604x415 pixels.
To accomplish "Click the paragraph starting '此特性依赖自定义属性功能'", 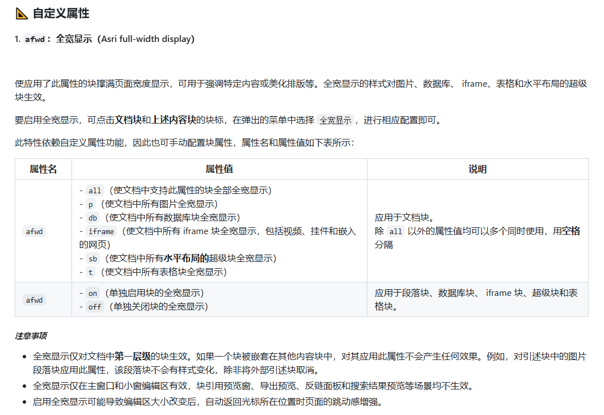I will coord(184,143).
